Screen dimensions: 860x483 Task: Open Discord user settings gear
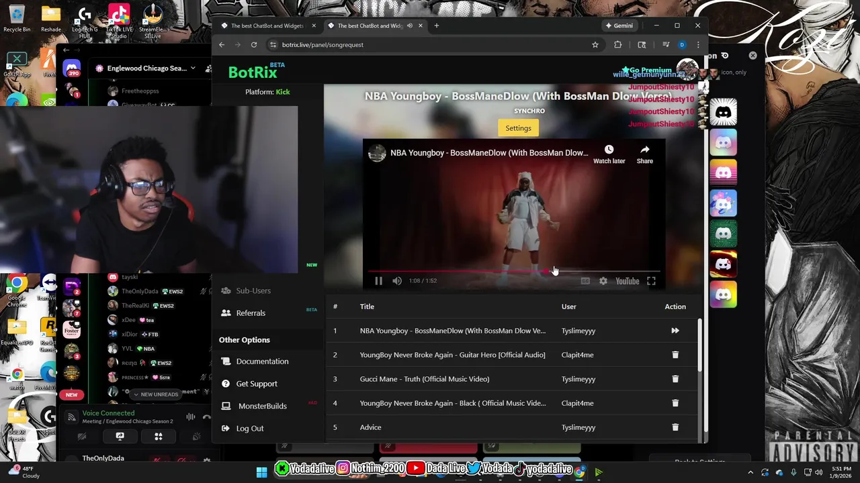(207, 461)
